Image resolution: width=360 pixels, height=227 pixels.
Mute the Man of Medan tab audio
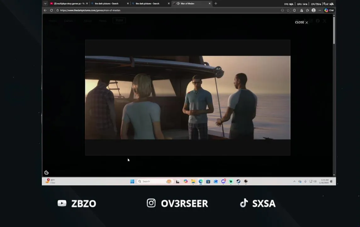(178, 3)
